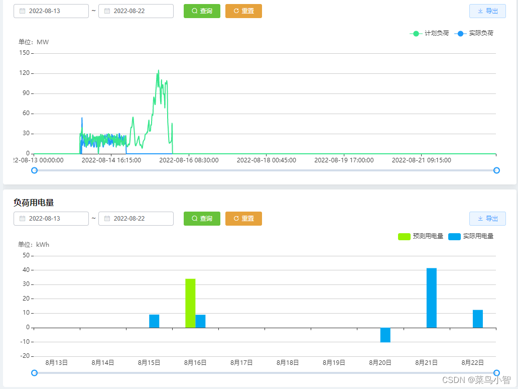Click search icon on top 查询 button

pos(195,11)
